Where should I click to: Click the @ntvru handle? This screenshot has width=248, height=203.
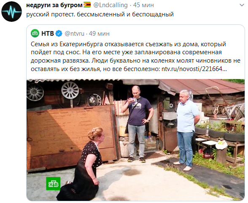click(x=74, y=34)
